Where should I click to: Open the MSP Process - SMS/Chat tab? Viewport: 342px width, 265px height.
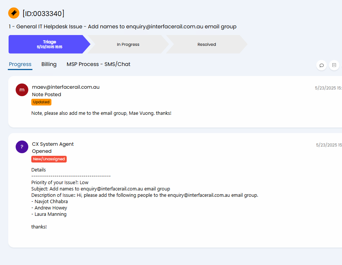[98, 64]
